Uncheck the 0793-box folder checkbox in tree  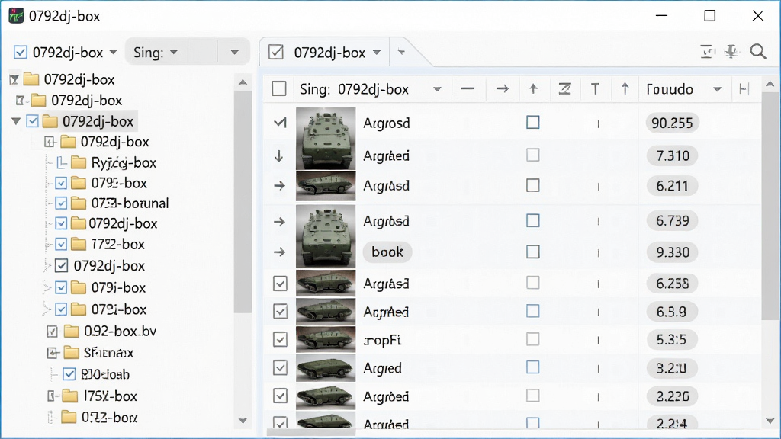coord(61,183)
